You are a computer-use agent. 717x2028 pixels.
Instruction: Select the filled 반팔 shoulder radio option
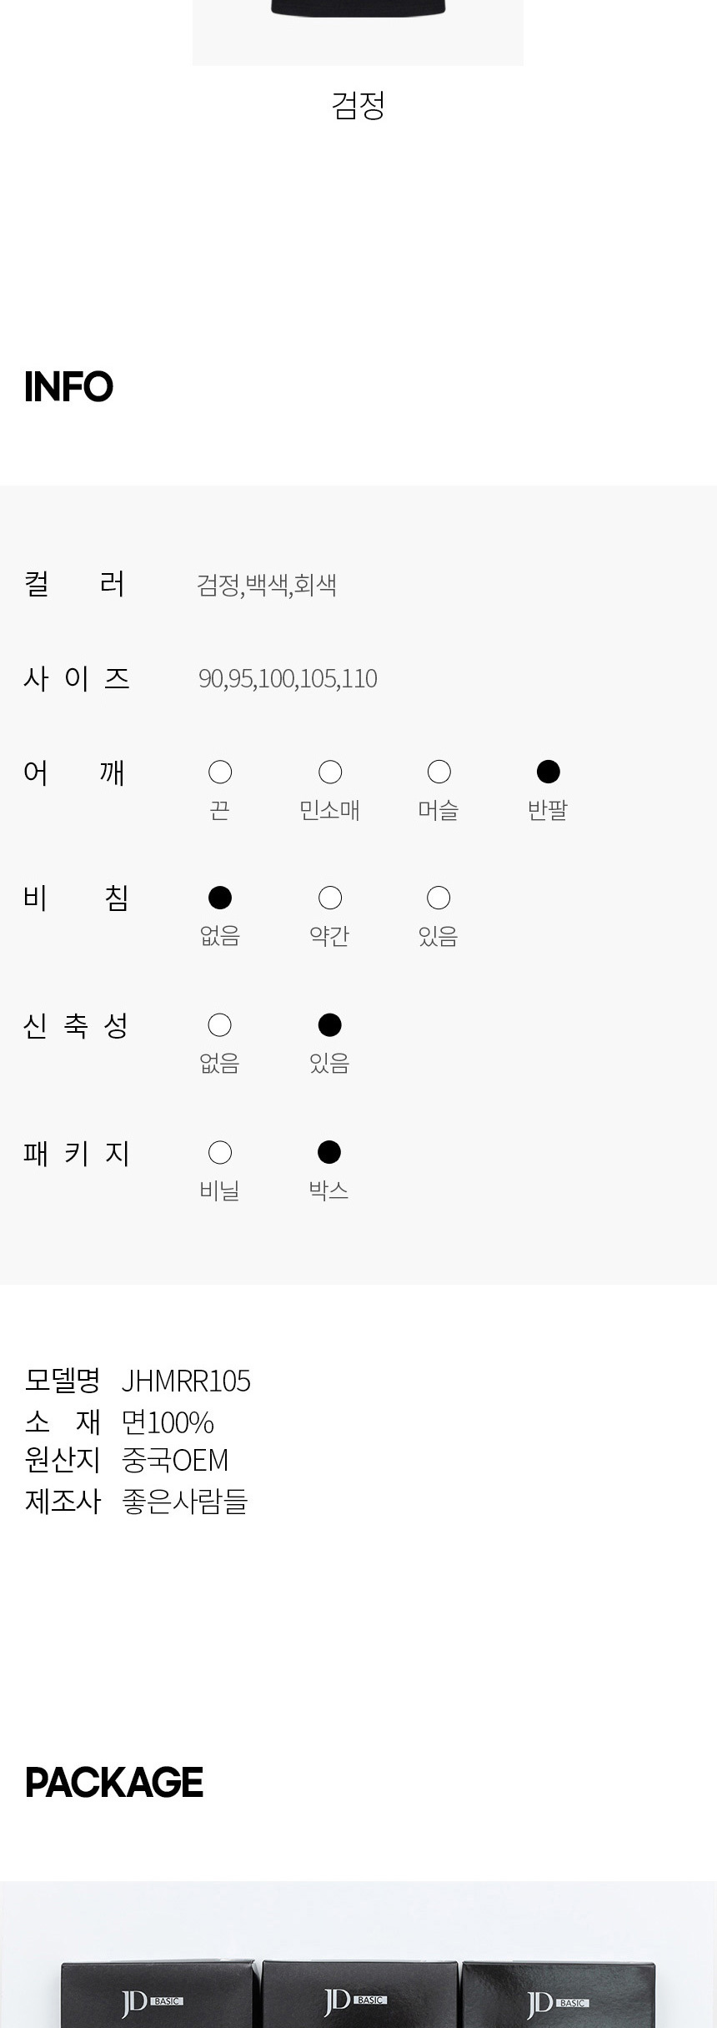click(548, 772)
